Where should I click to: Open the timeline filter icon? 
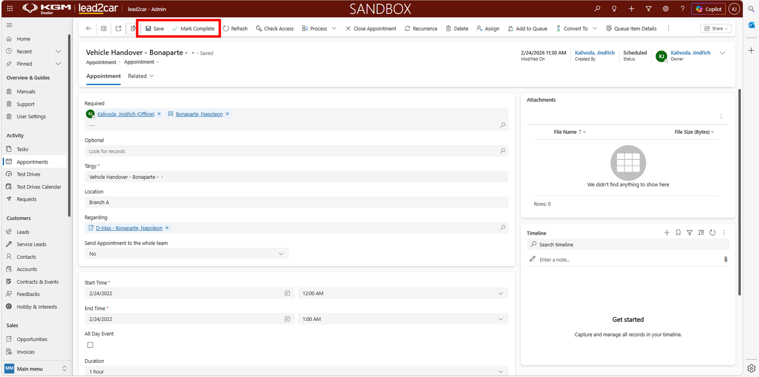(690, 233)
